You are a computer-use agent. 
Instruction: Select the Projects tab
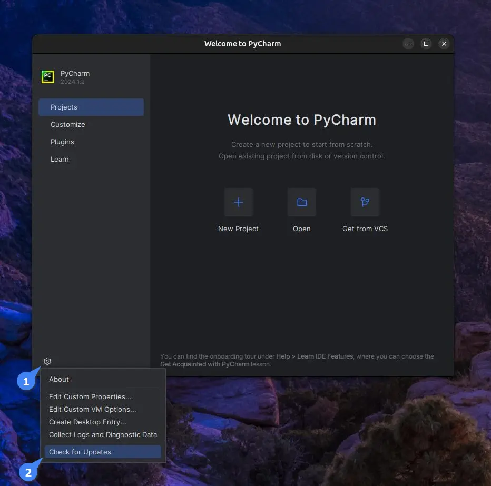(x=91, y=107)
